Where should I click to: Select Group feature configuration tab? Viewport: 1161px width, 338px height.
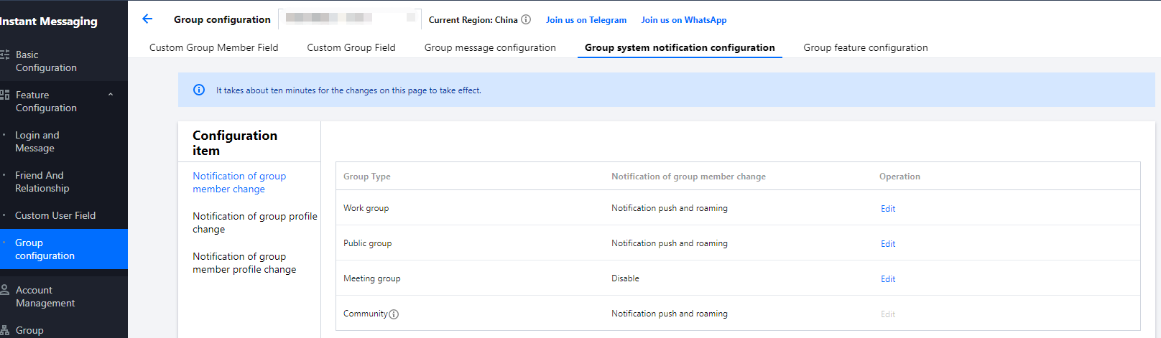(x=865, y=47)
